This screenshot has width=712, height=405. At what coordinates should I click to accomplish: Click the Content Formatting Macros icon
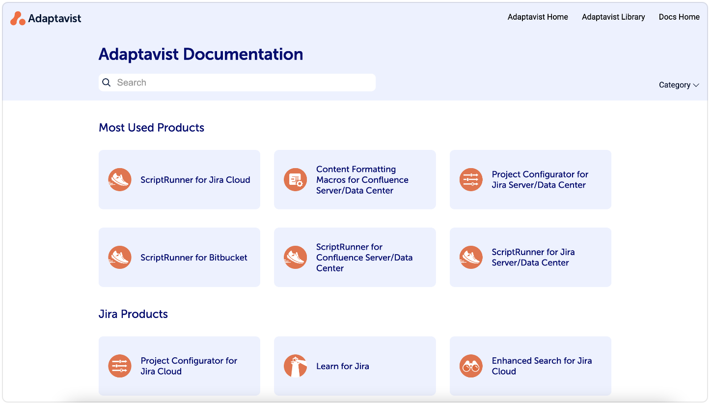[296, 180]
